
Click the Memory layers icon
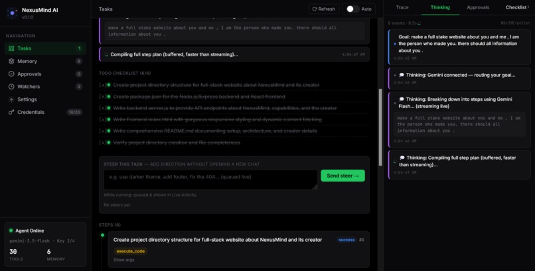(11, 61)
